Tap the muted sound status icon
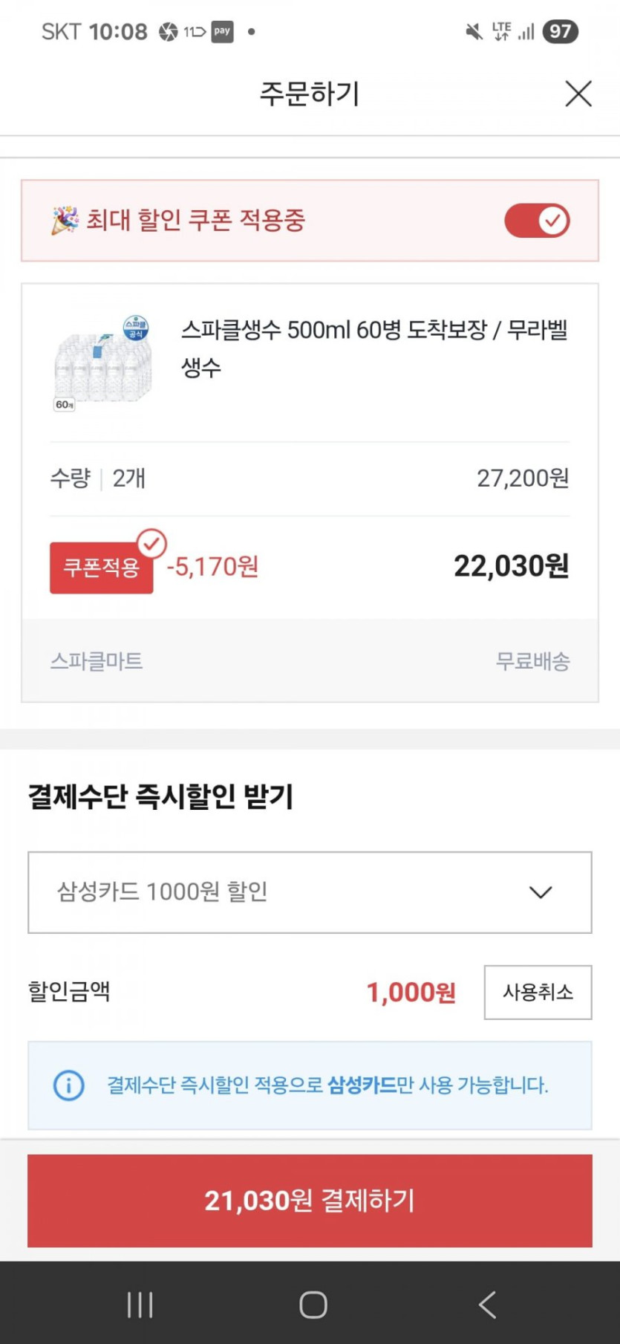Image resolution: width=620 pixels, height=1344 pixels. pyautogui.click(x=473, y=32)
